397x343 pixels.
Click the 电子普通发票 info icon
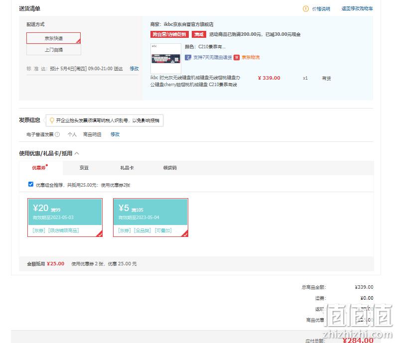[x=57, y=134]
